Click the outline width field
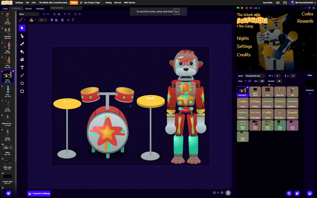 click(43, 20)
